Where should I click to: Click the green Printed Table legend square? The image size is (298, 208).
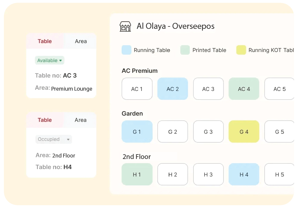pos(185,50)
